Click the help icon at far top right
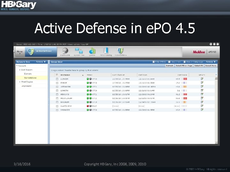This screenshot has height=172, width=230. point(218,44)
